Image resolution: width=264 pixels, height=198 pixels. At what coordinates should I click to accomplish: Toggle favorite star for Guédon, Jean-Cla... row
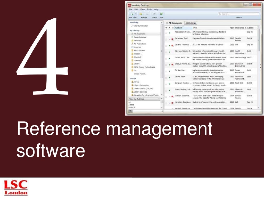coord(166,97)
